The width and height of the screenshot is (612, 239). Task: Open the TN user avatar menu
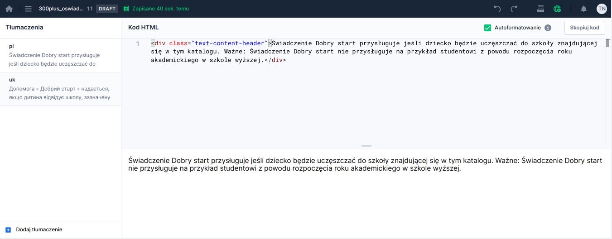pos(602,9)
